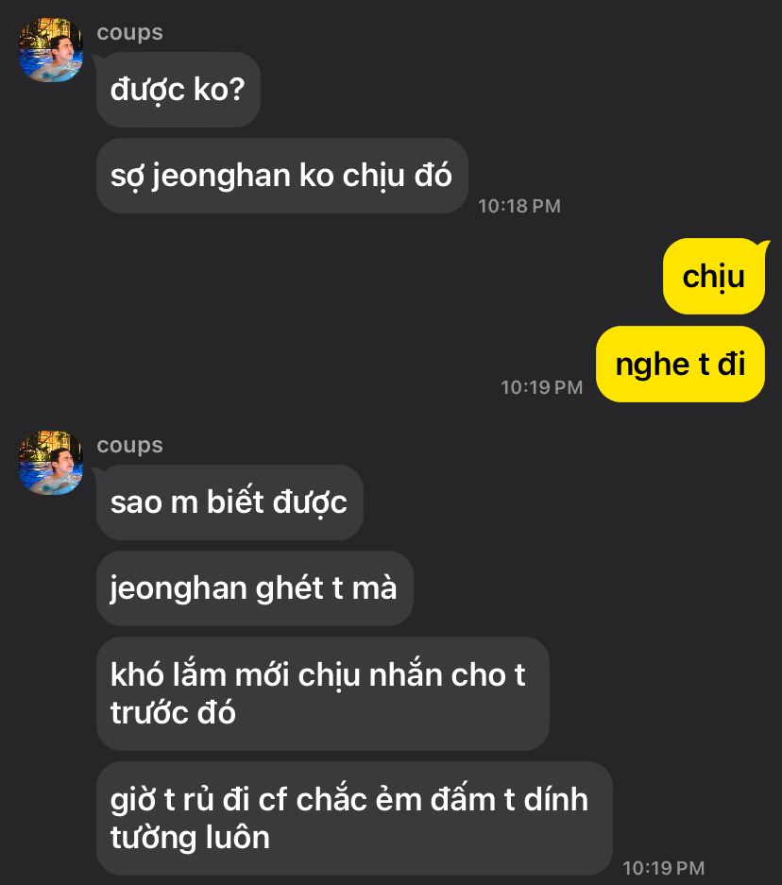This screenshot has height=885, width=782.
Task: Tap the coups avatar beside "sao m biết được"
Action: point(51,462)
